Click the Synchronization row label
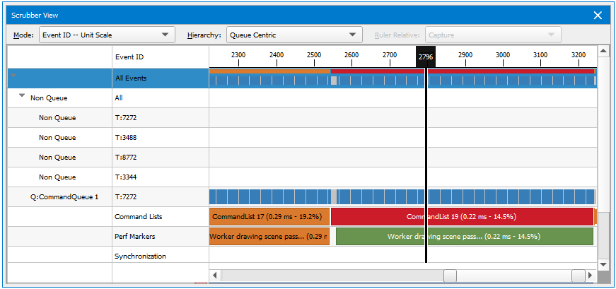The height and width of the screenshot is (289, 616). (140, 256)
